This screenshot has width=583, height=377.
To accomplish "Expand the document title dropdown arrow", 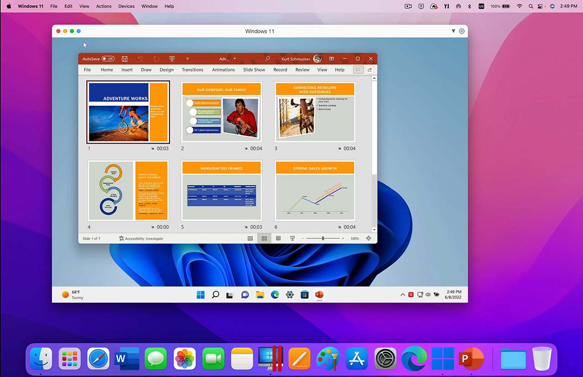I will click(235, 58).
